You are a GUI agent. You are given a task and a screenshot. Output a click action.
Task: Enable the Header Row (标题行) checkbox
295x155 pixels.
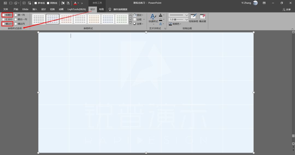(x=3, y=15)
